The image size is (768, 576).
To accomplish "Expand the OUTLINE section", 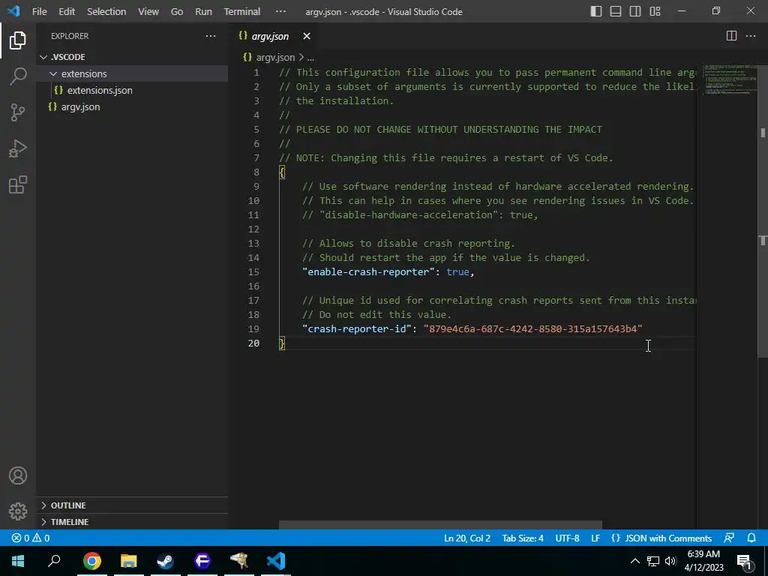I will [x=132, y=505].
